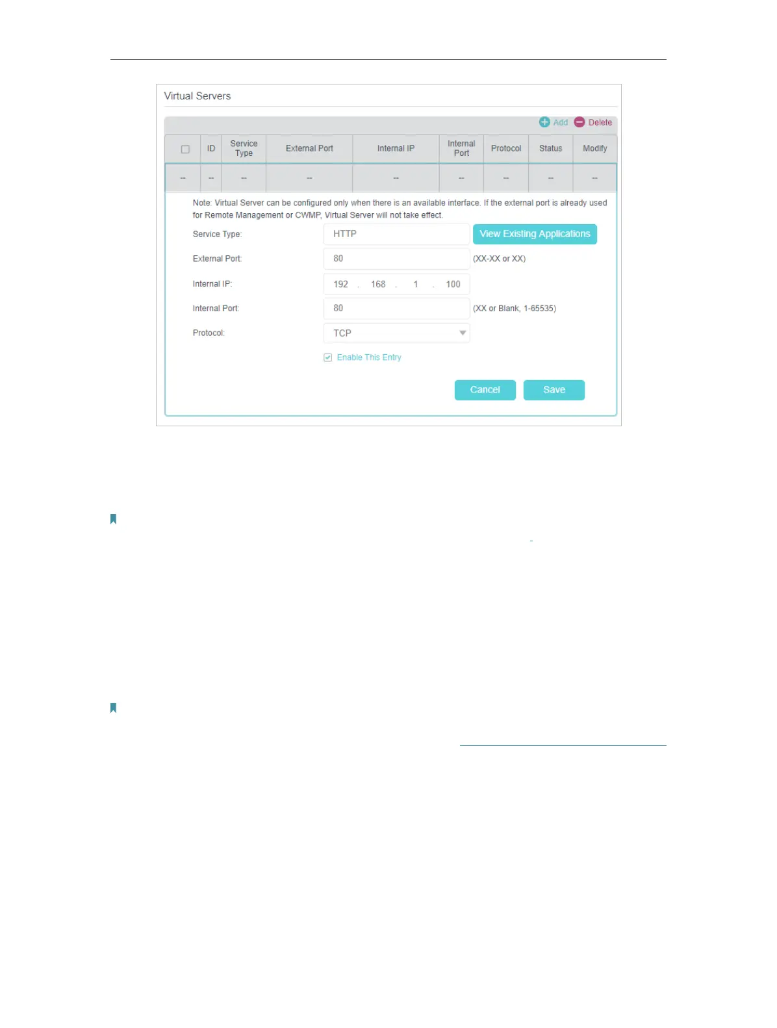Click the Modify column header
This screenshot has width=777, height=1028.
click(x=594, y=148)
